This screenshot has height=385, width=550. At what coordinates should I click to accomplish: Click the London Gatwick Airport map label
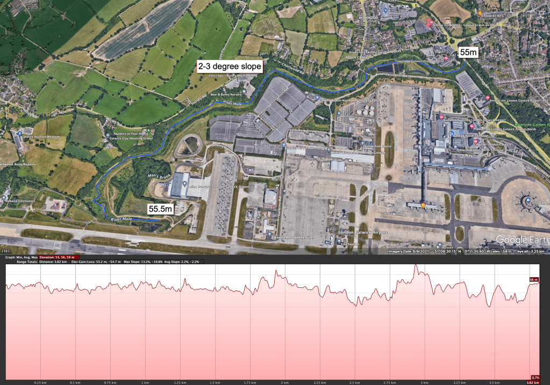tap(363, 232)
